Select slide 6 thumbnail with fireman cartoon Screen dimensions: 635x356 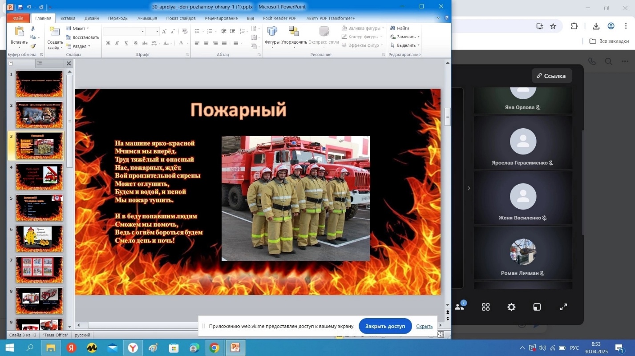pyautogui.click(x=40, y=239)
